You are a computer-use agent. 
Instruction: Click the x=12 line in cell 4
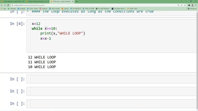click(36, 24)
